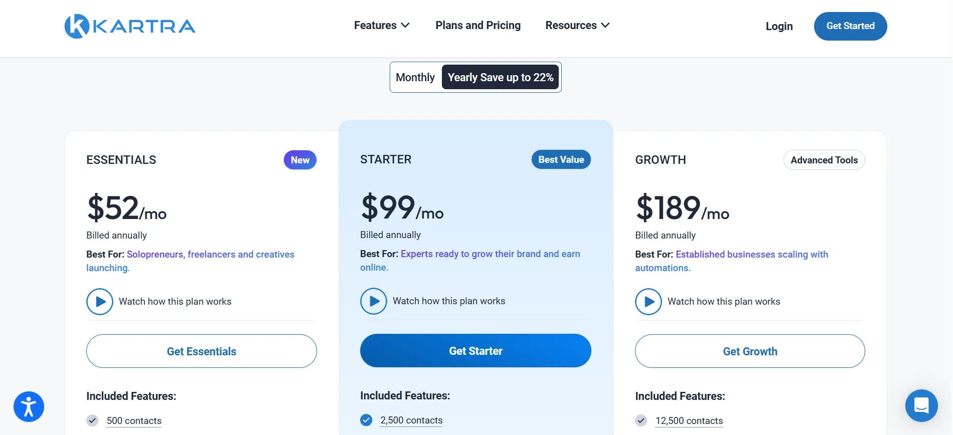953x435 pixels.
Task: Click the Get Started button
Action: pos(850,26)
